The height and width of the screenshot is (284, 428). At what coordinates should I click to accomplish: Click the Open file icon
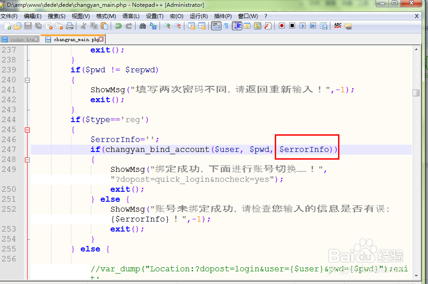pos(18,26)
